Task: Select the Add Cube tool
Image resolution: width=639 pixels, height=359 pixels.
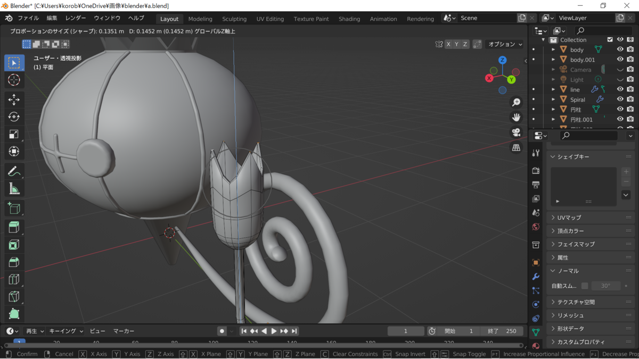Action: click(14, 208)
